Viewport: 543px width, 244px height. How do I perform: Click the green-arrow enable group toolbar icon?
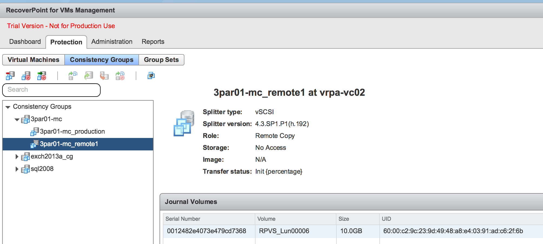tap(42, 76)
